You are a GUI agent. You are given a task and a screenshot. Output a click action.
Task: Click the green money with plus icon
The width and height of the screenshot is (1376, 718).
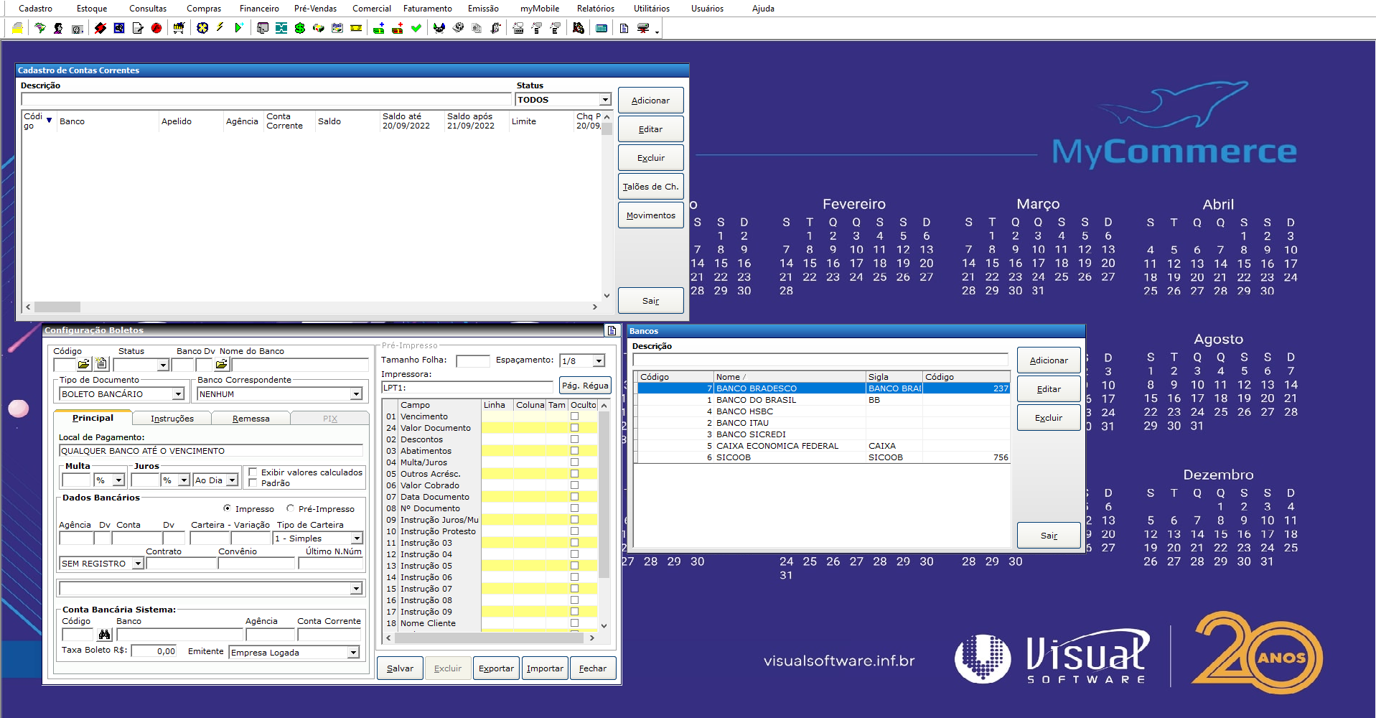coord(378,28)
